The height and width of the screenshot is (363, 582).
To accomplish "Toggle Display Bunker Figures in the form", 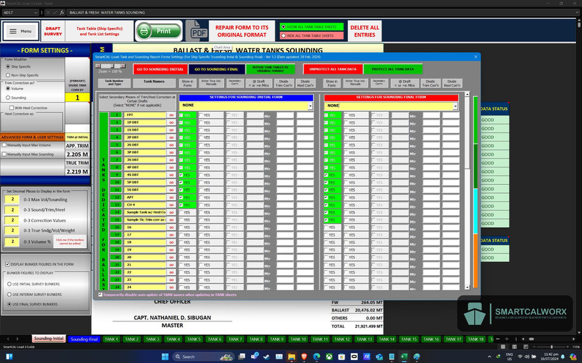I will pos(7,264).
